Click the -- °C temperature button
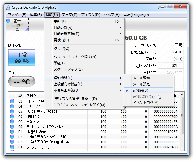194x161 pixels. 22,81
